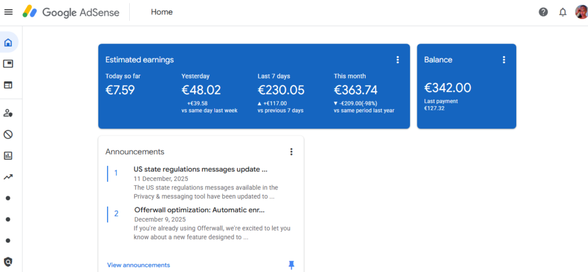Viewport: 588px width, 272px height.
Task: Open the Offerwall optimization announcement
Action: point(199,210)
